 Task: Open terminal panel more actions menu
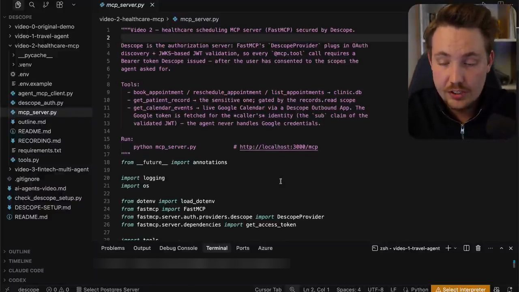click(x=490, y=248)
